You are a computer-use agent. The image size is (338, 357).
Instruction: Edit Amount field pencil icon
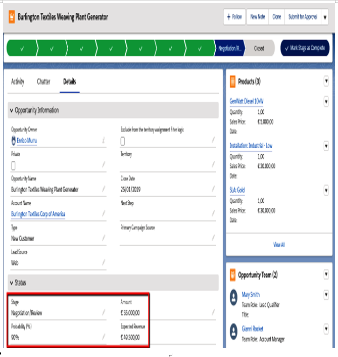[x=213, y=312]
